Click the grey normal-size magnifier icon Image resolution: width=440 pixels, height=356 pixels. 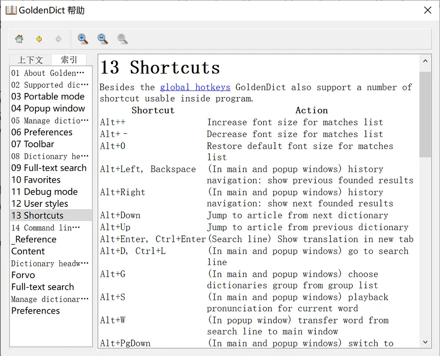tap(122, 39)
